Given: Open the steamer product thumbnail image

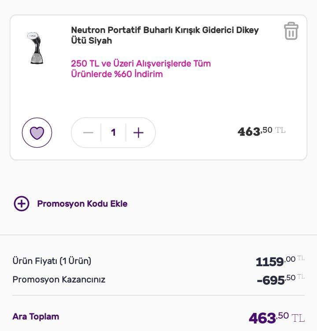Looking at the screenshot, I should 33,49.
